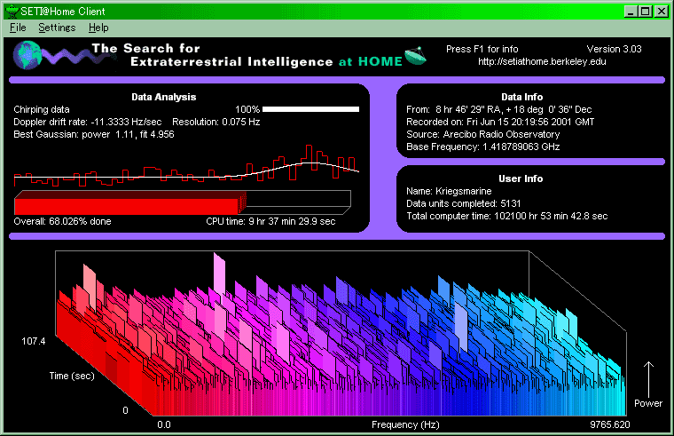
Task: Click the 'From: 8 hr 46' 29" RA' coordinates line
Action: [499, 109]
